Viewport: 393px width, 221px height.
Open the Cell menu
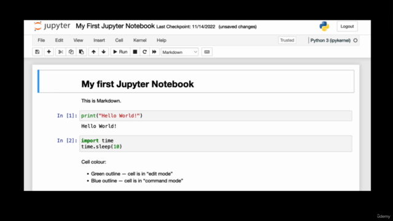[119, 41]
